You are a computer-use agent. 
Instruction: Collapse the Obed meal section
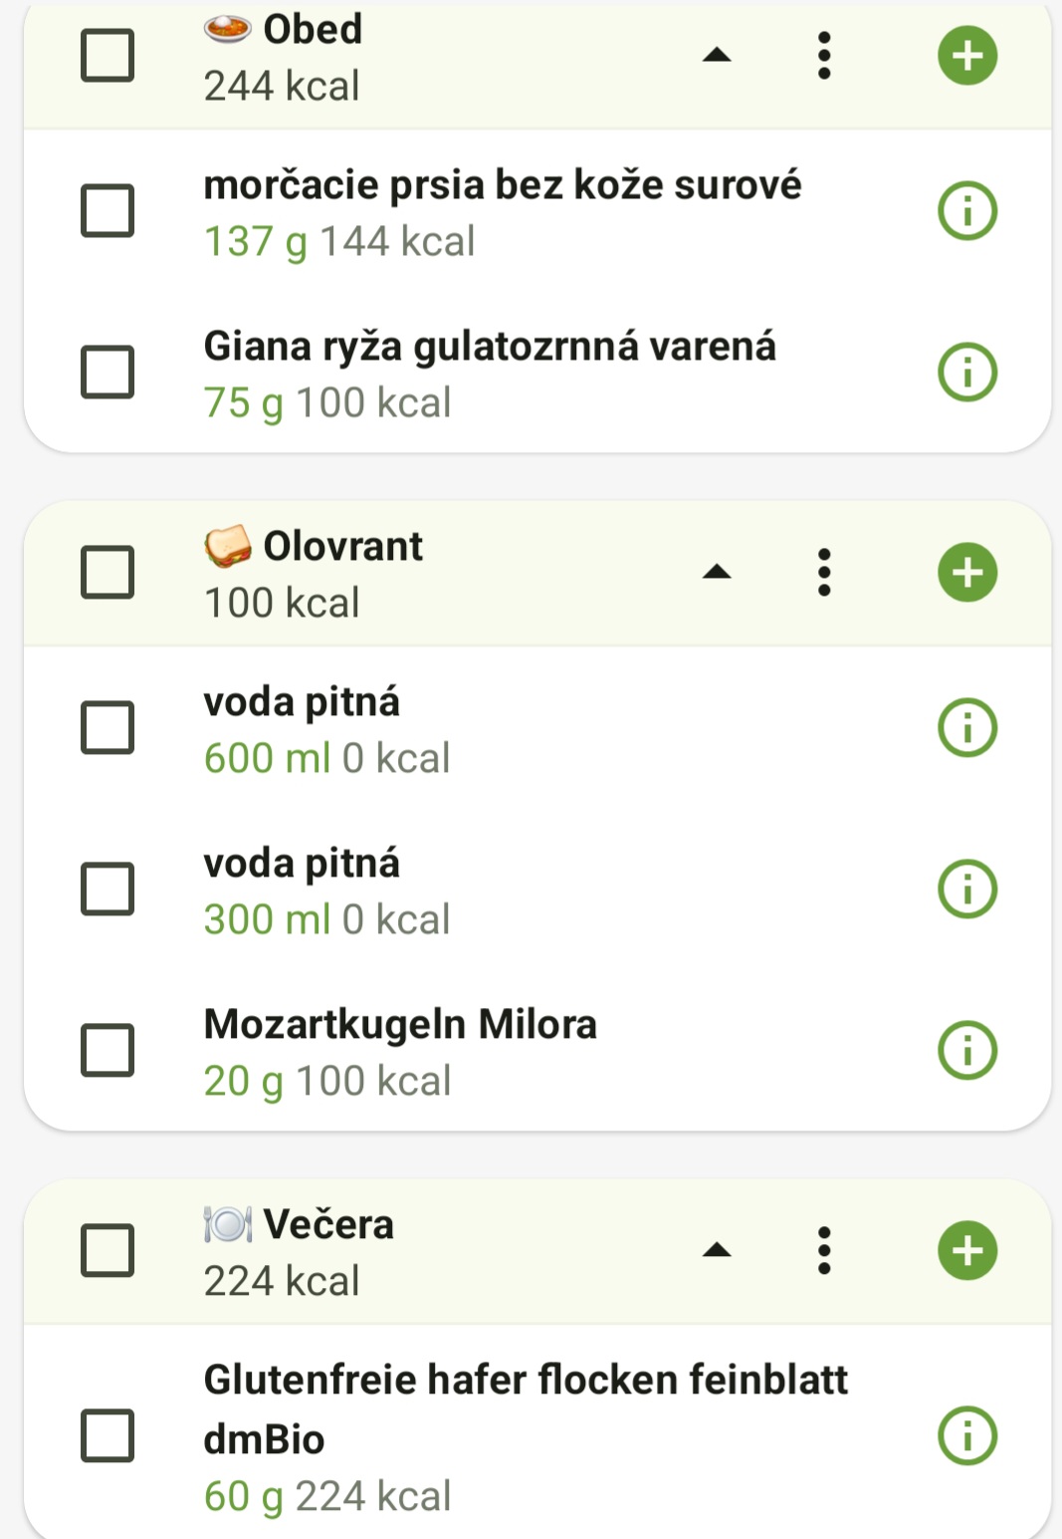pyautogui.click(x=717, y=56)
